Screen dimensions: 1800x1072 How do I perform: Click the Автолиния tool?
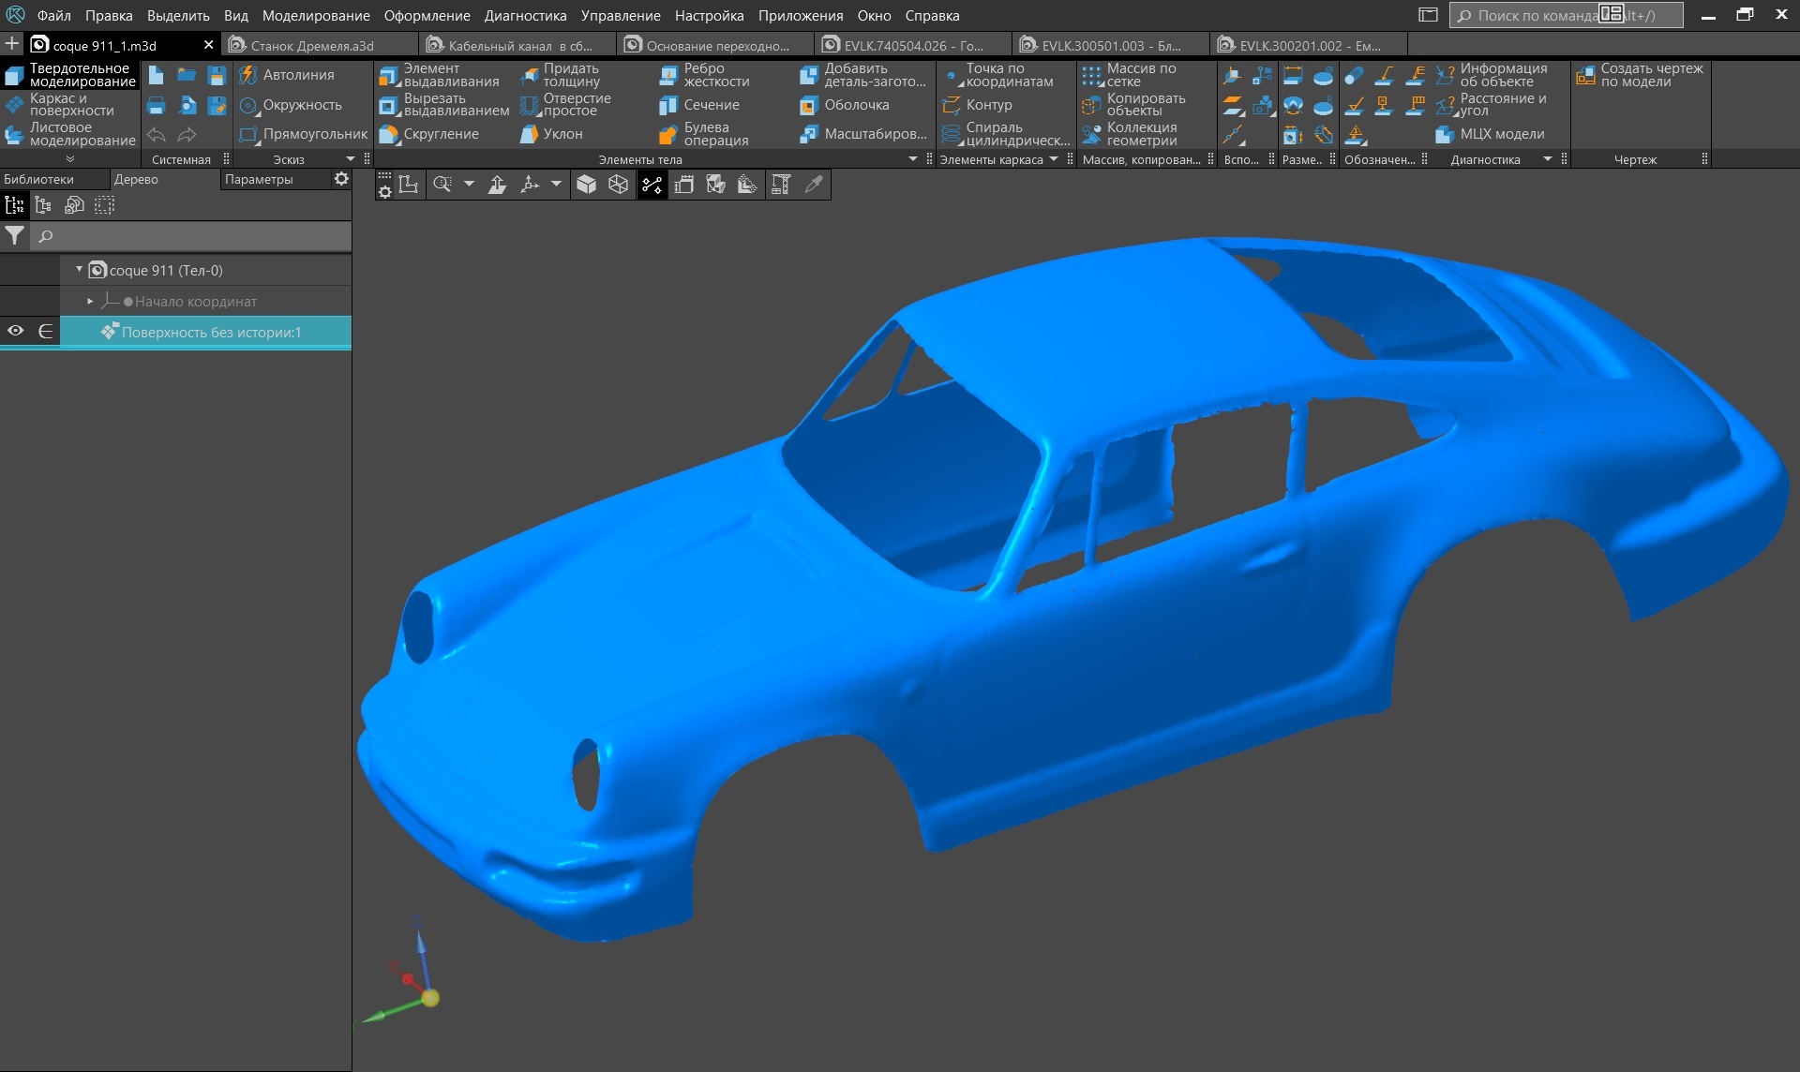(x=288, y=75)
